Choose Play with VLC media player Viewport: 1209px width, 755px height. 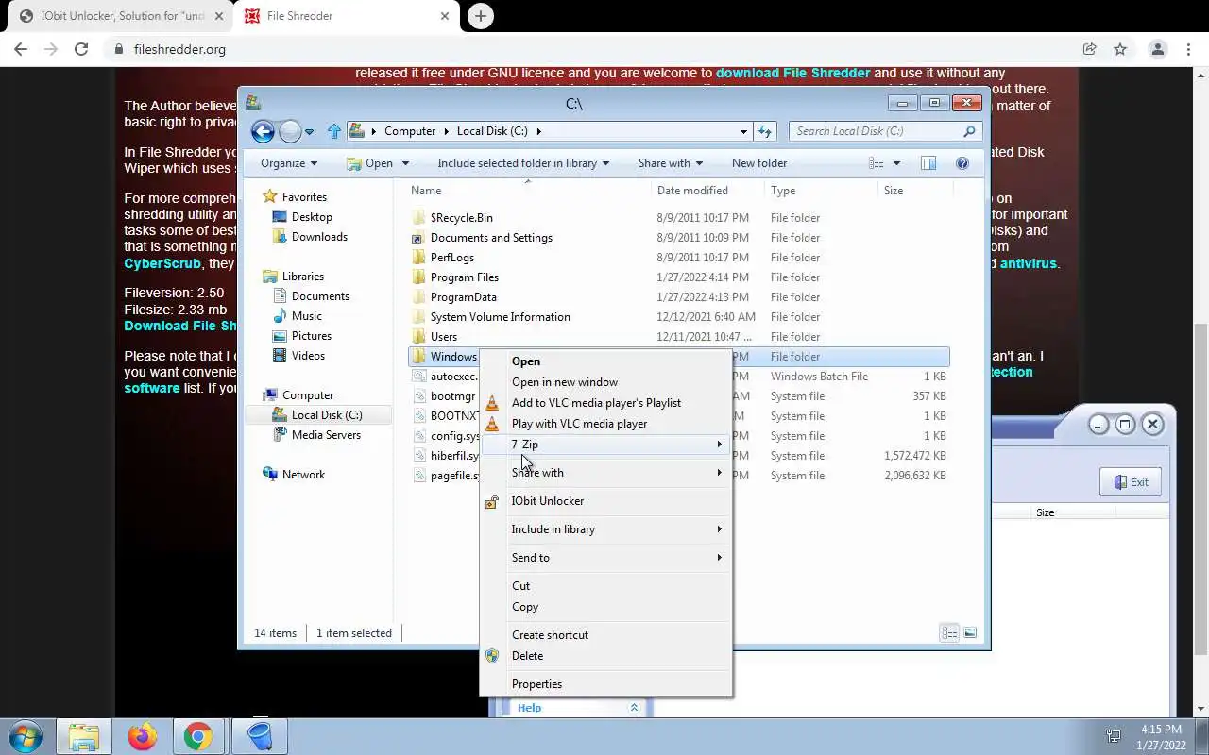point(605,424)
